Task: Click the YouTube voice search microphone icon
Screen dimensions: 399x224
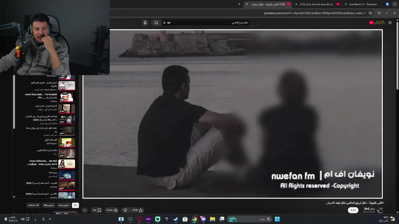Action: pyautogui.click(x=145, y=23)
